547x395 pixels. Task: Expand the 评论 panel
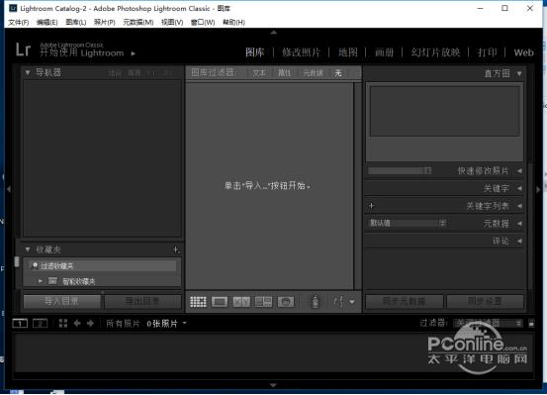519,241
